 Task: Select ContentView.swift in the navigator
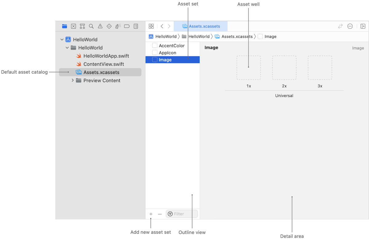coord(104,64)
